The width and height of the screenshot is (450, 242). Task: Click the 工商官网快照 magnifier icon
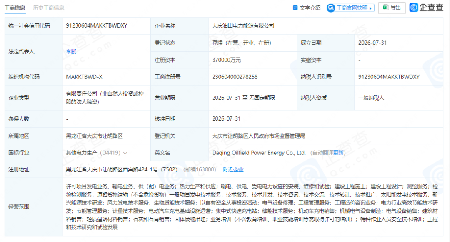pos(331,8)
